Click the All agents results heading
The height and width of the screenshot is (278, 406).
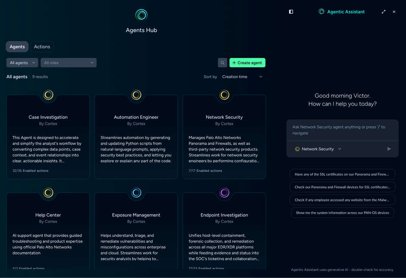point(17,77)
